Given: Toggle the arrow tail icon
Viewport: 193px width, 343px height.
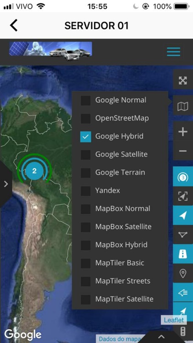Looking at the screenshot, I should [183, 293].
